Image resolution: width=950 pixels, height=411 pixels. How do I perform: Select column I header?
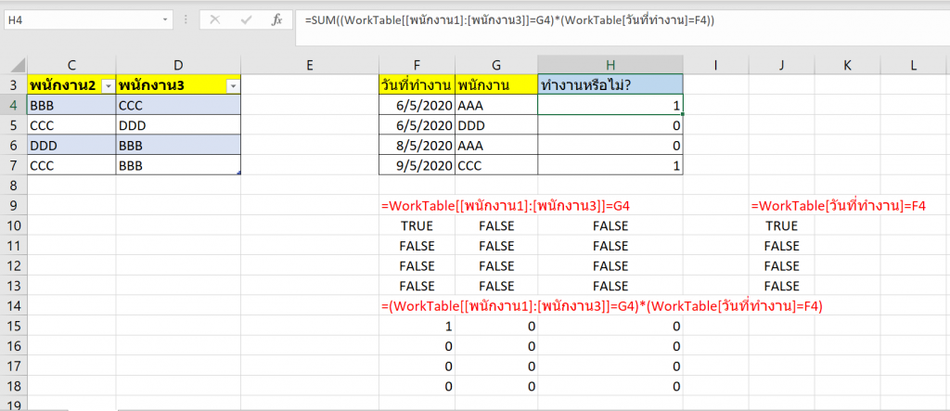click(x=715, y=65)
